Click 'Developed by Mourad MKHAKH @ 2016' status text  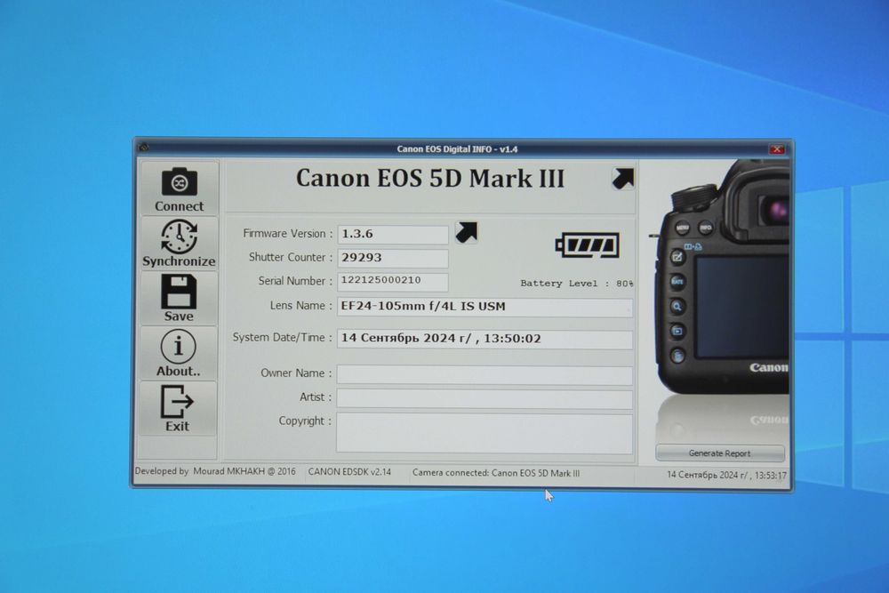215,471
